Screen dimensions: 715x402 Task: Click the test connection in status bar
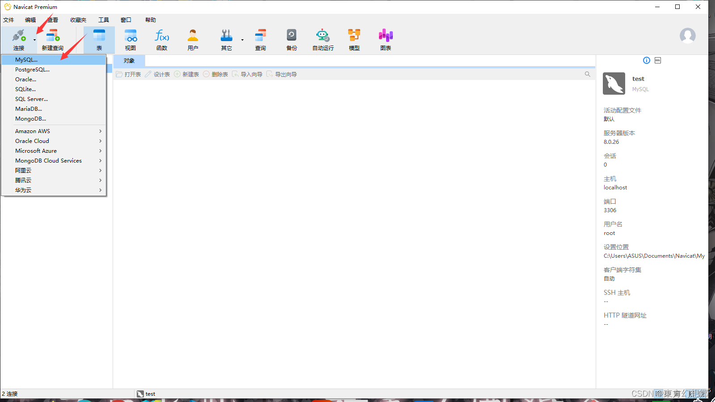[146, 394]
